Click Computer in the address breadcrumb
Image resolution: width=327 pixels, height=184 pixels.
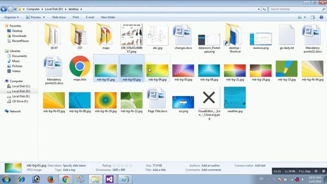tap(33, 9)
